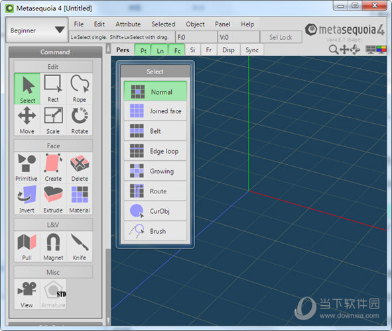Open the Object menu

pos(195,24)
